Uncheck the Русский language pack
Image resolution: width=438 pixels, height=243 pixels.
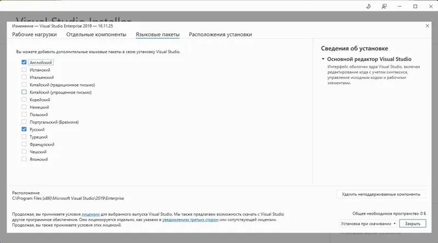(x=24, y=129)
